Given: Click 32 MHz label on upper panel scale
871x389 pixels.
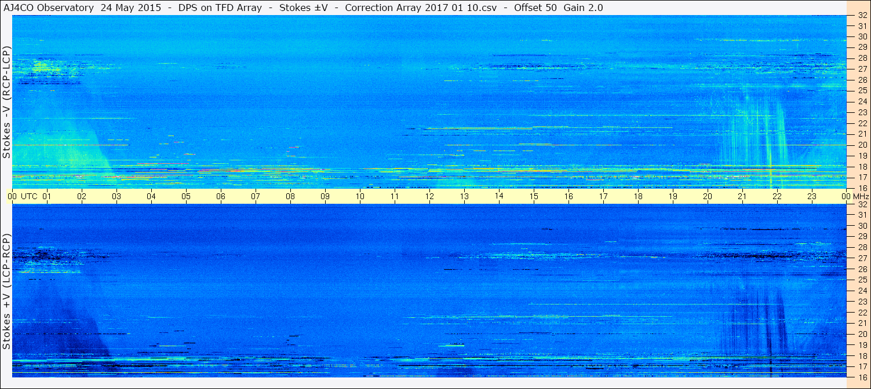Looking at the screenshot, I should (862, 16).
